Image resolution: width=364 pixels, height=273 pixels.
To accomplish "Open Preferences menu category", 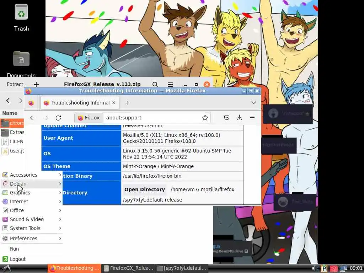I will pyautogui.click(x=31, y=239).
